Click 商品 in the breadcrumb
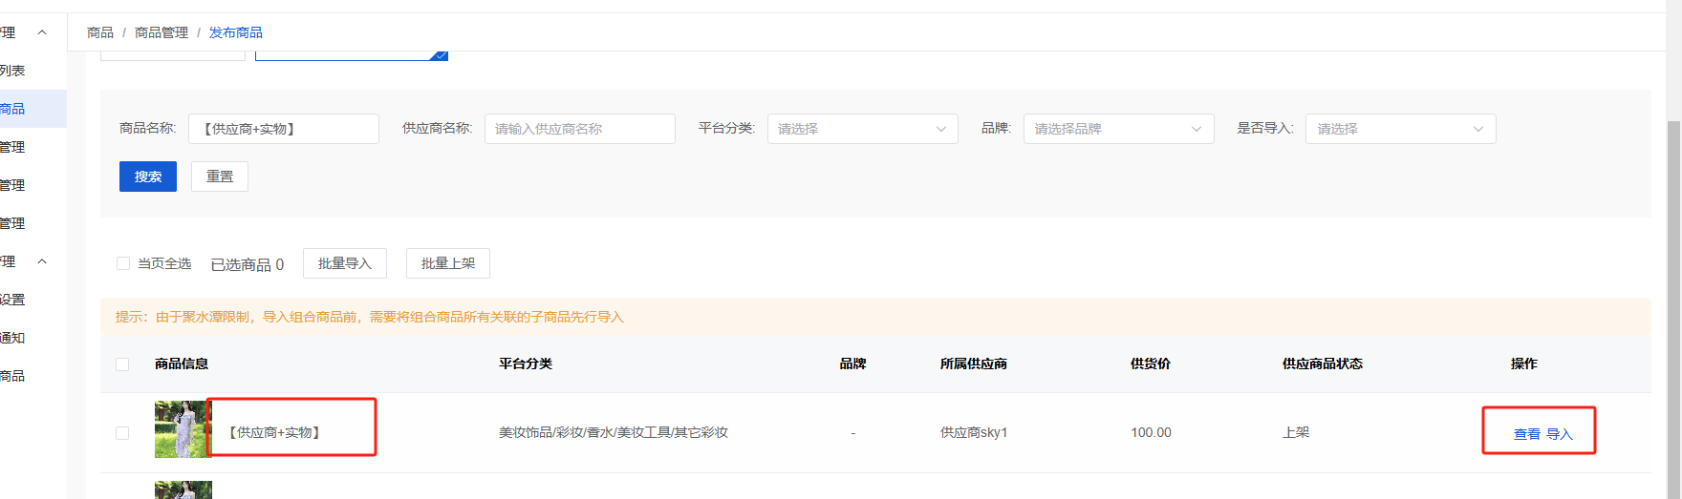Screen dimensions: 1682x499 coord(100,32)
